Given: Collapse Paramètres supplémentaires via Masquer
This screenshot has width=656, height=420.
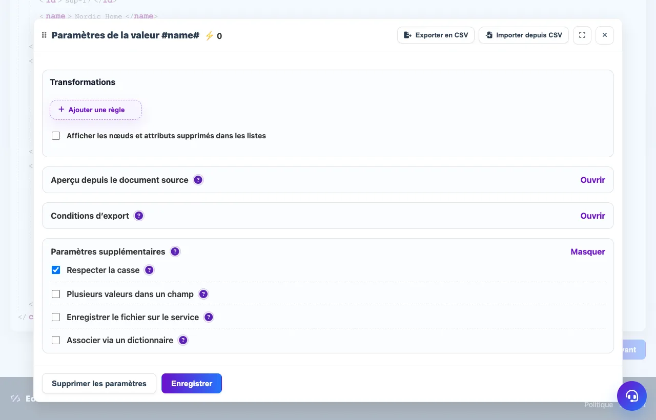Looking at the screenshot, I should (588, 251).
